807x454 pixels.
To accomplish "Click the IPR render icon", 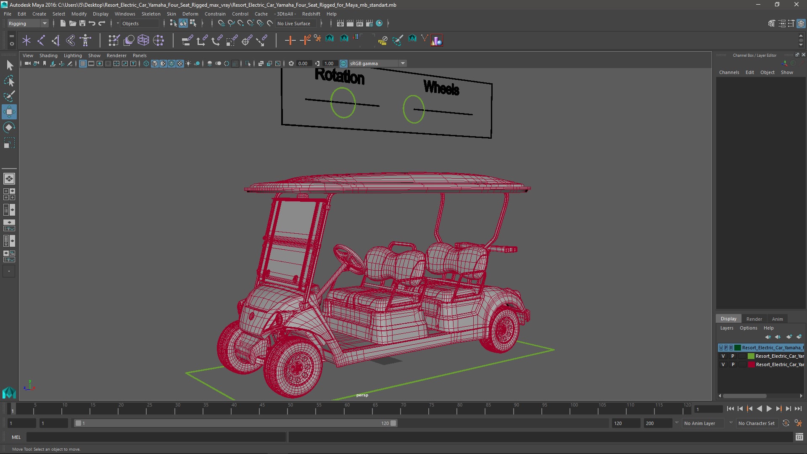I will (x=359, y=24).
